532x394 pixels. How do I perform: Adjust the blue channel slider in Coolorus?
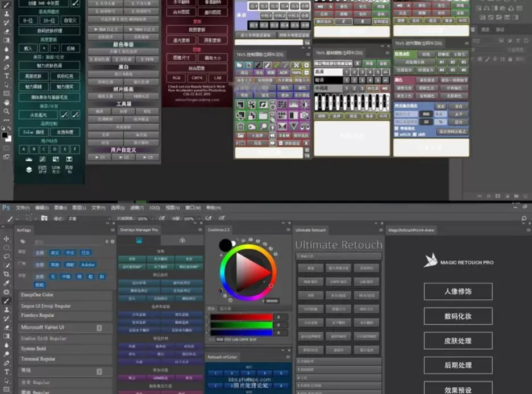click(241, 333)
